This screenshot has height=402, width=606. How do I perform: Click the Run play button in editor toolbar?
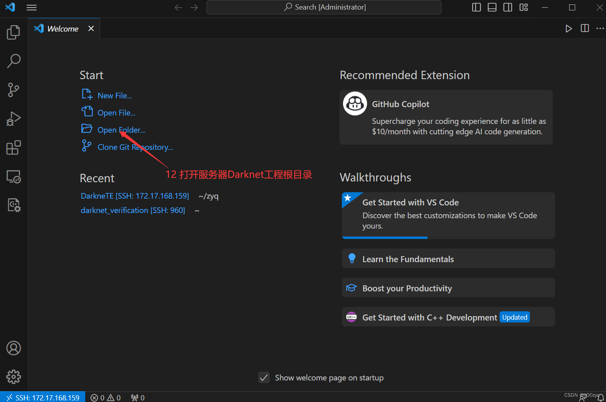pyautogui.click(x=568, y=28)
